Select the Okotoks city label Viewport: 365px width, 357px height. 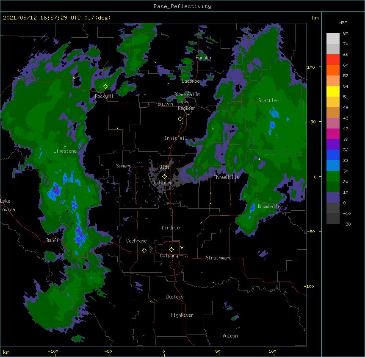click(174, 297)
